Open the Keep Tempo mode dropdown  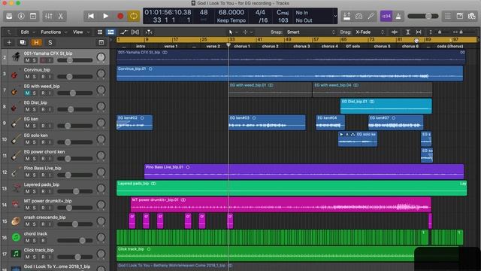point(231,20)
